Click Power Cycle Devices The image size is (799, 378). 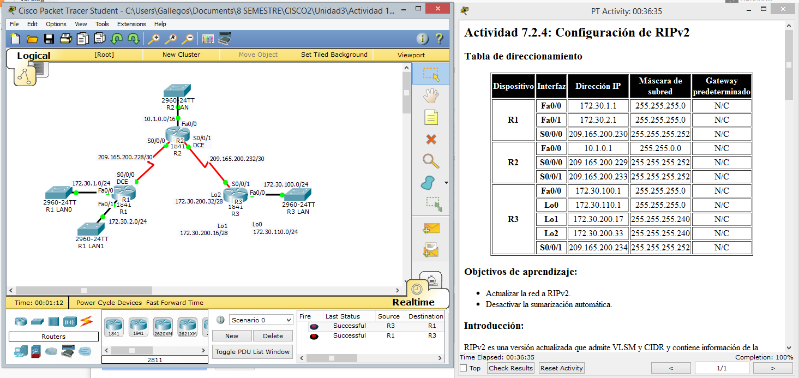pos(109,303)
